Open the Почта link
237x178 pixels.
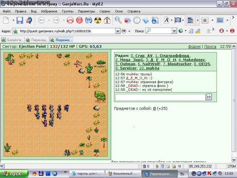coord(210,47)
